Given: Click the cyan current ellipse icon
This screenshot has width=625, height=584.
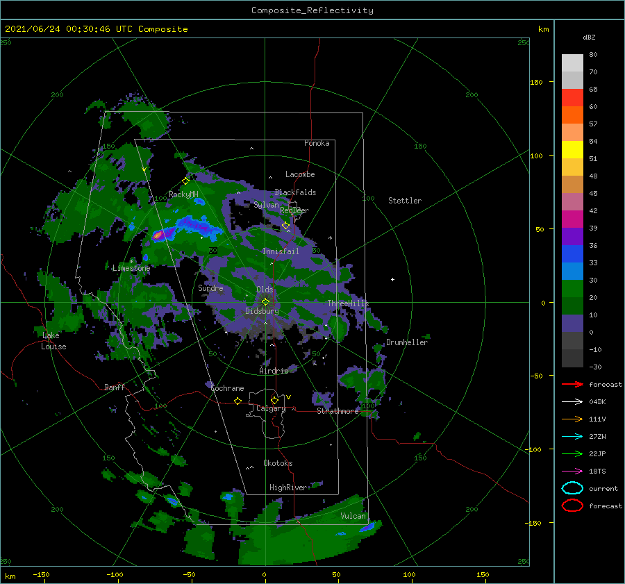Looking at the screenshot, I should pos(572,488).
